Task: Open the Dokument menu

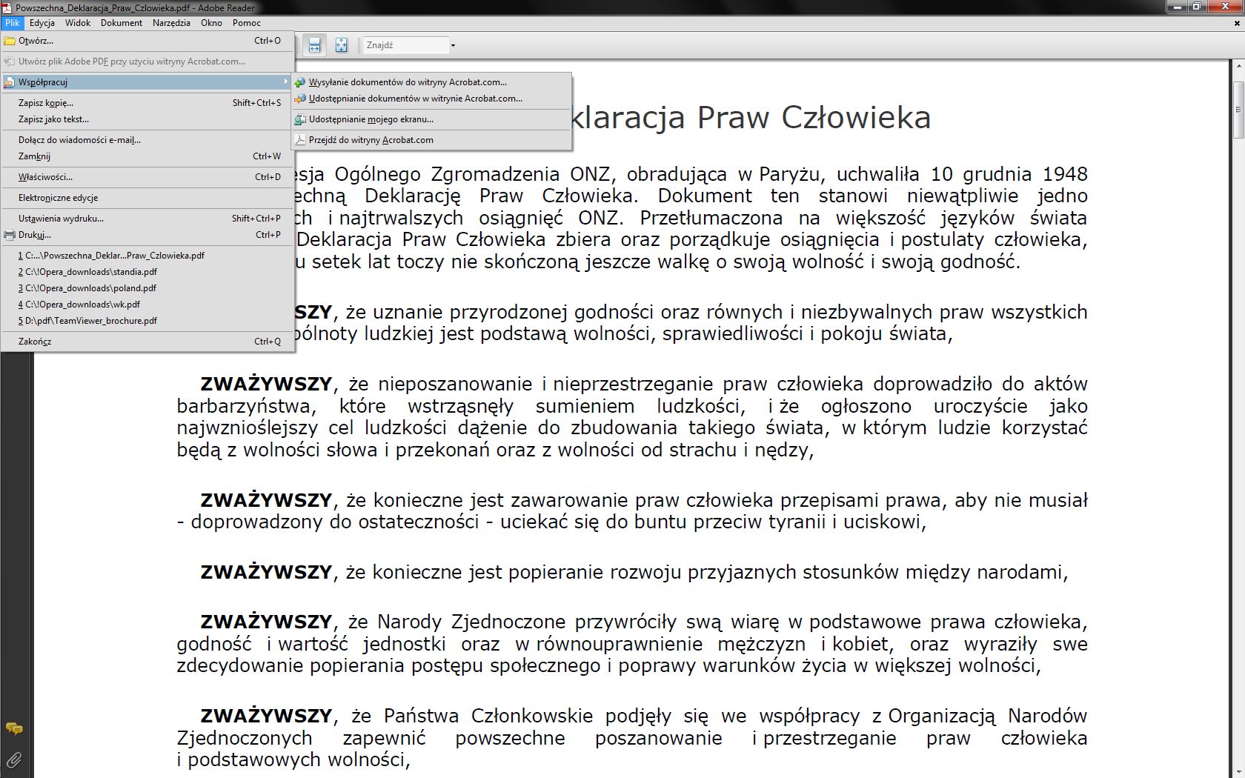Action: pyautogui.click(x=122, y=23)
